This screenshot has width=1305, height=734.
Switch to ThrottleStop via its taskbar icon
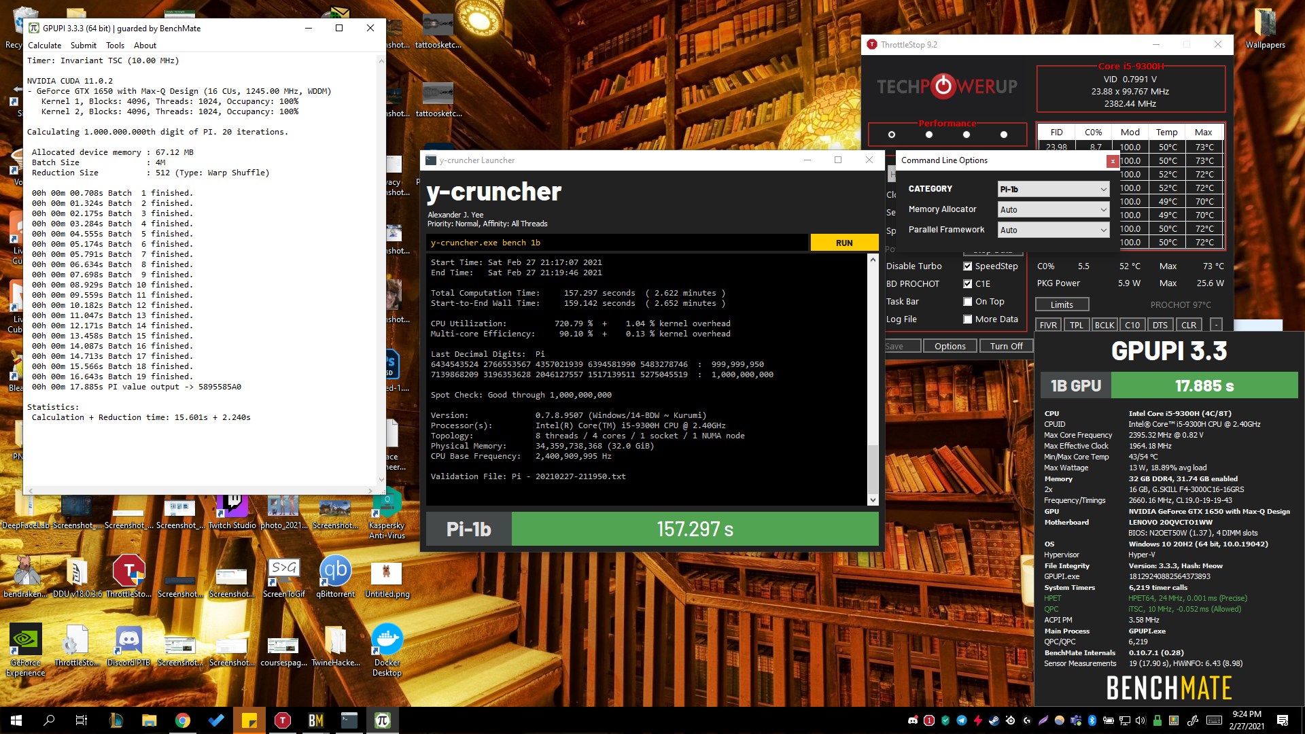coord(283,720)
